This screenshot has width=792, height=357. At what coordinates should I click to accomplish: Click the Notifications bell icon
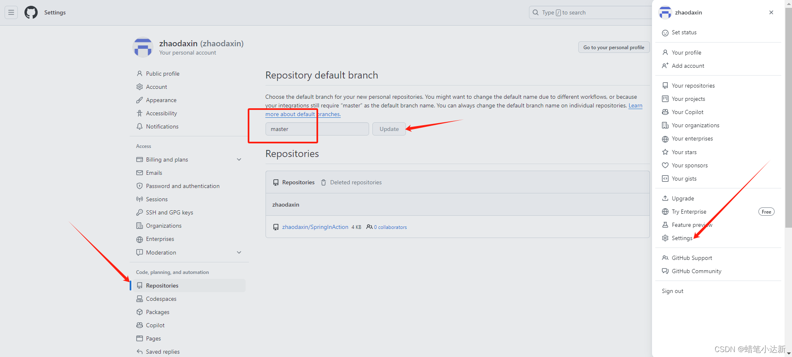[x=140, y=126]
